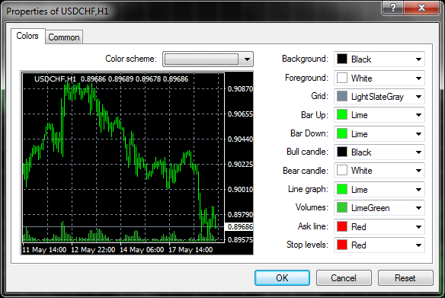445x298 pixels.
Task: Click the Bar Down lime color swatch
Action: click(x=342, y=133)
